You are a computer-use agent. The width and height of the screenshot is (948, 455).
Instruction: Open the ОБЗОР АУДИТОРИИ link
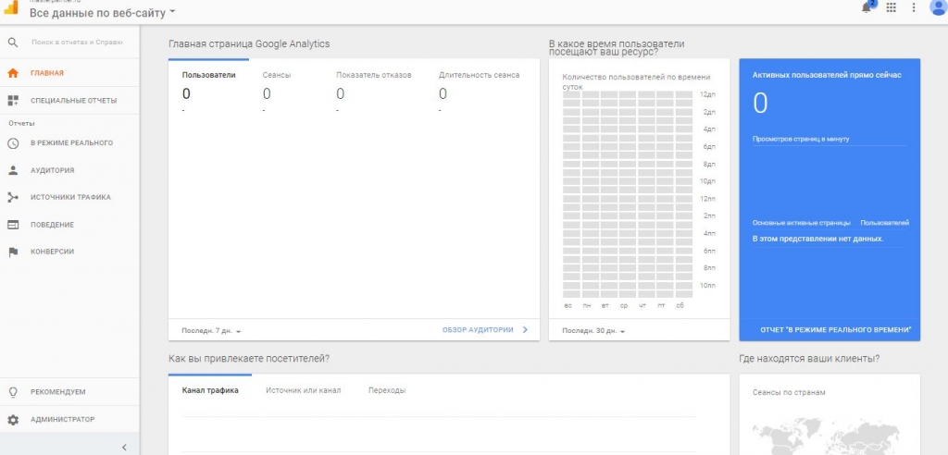(x=478, y=330)
